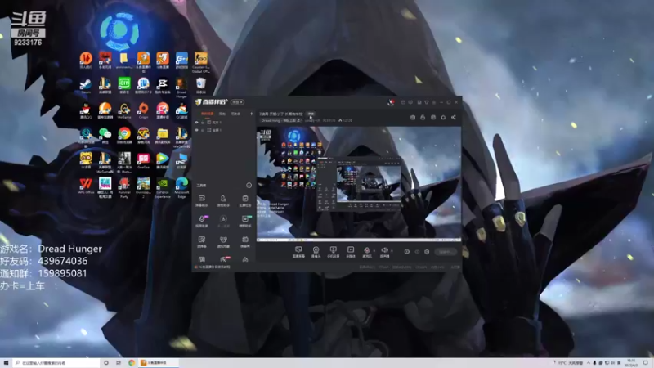The height and width of the screenshot is (368, 654).
Task: Switch to the second scene tab
Action: tap(222, 114)
